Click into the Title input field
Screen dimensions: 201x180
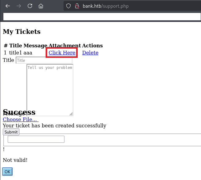44,60
